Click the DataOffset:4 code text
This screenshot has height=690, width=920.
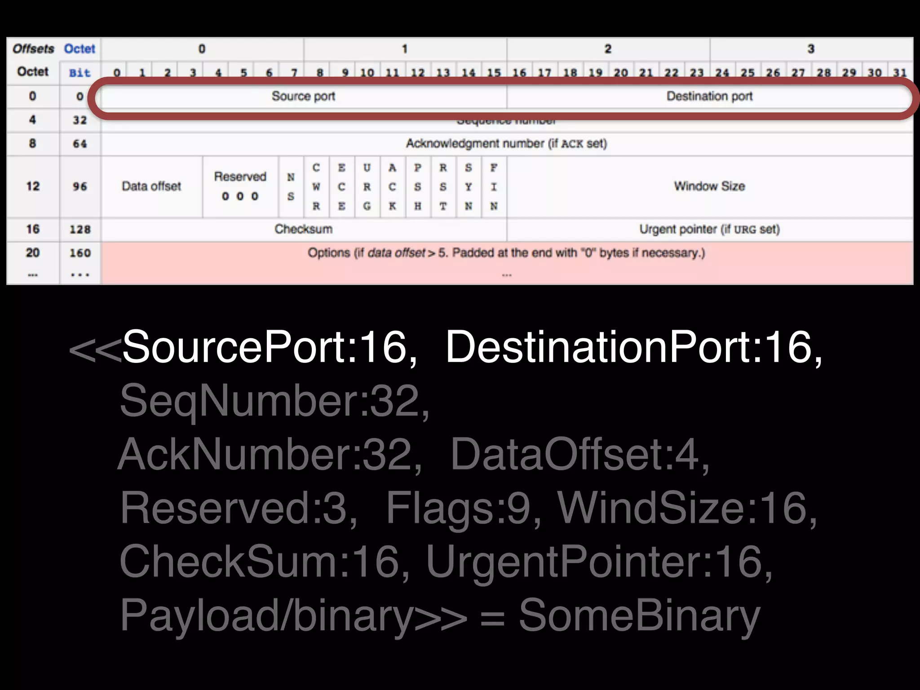[575, 454]
